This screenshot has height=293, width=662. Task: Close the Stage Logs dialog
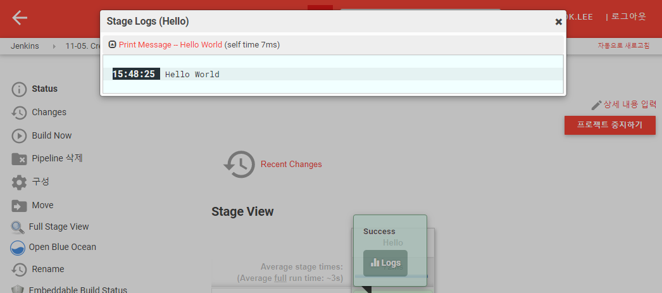point(558,22)
